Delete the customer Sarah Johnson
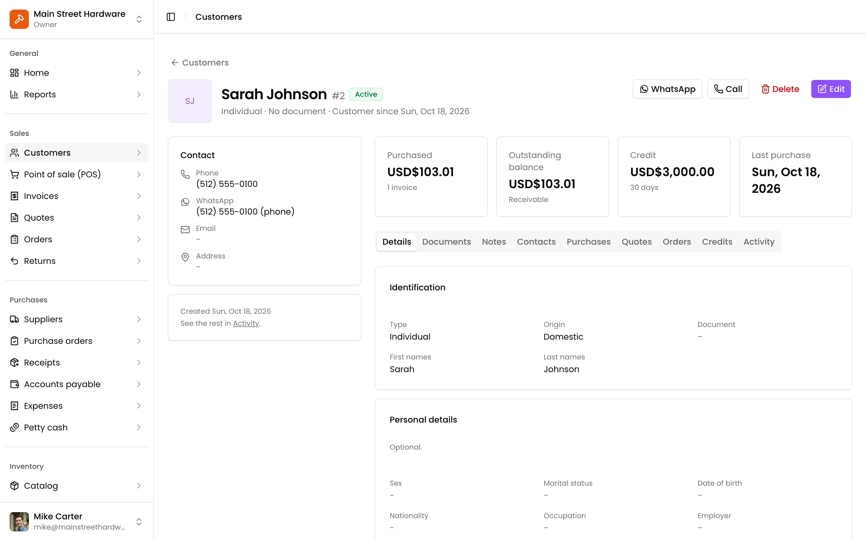This screenshot has width=866, height=541. point(780,89)
